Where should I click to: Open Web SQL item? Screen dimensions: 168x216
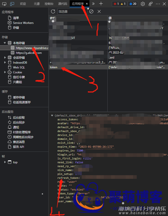coord(19,67)
